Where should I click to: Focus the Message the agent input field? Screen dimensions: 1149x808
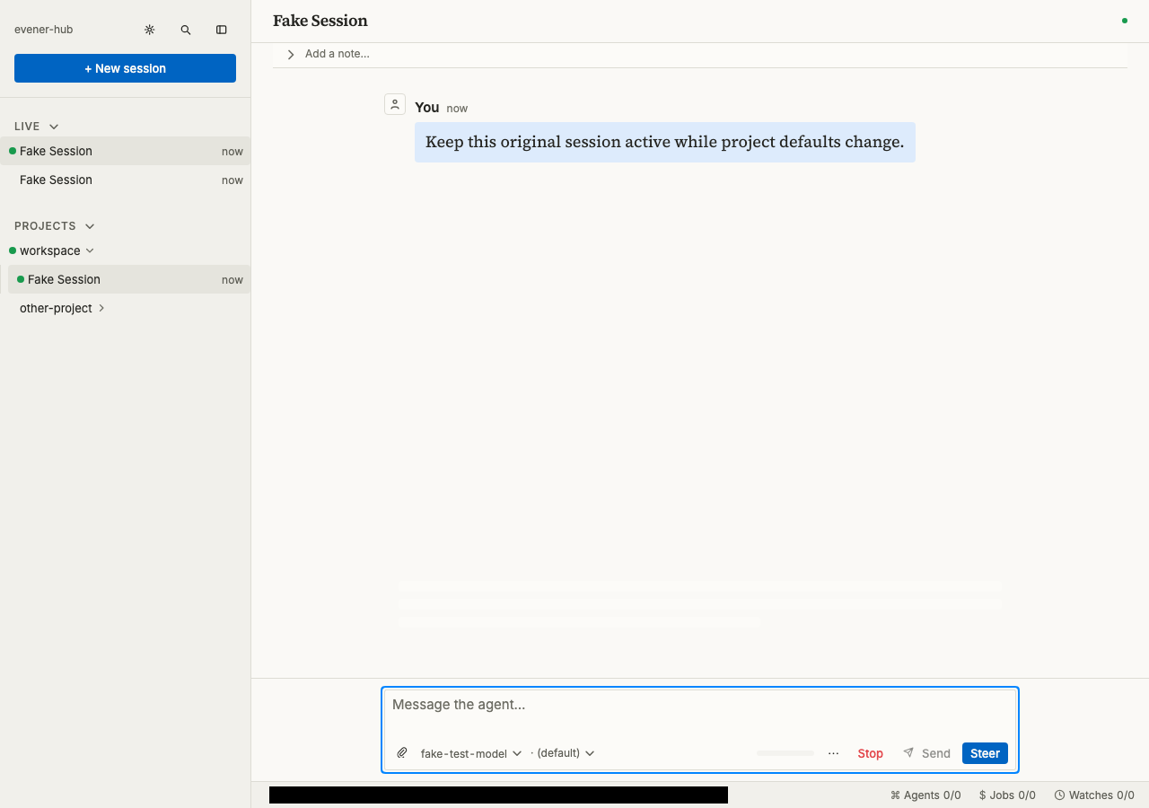click(700, 706)
